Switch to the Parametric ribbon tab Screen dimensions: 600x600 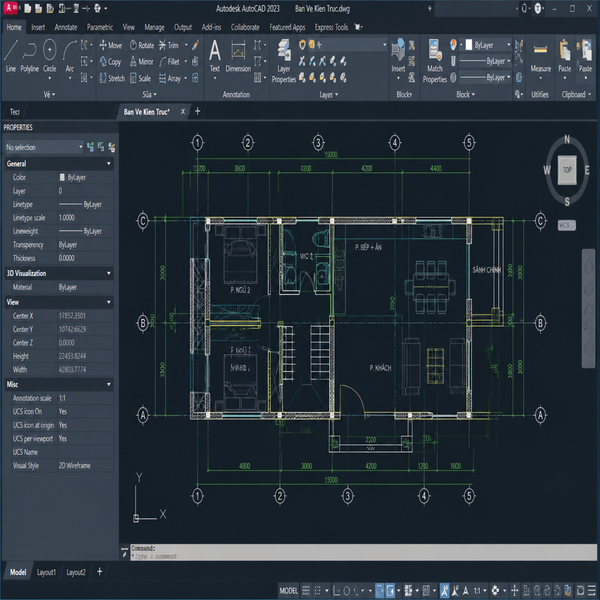click(100, 27)
